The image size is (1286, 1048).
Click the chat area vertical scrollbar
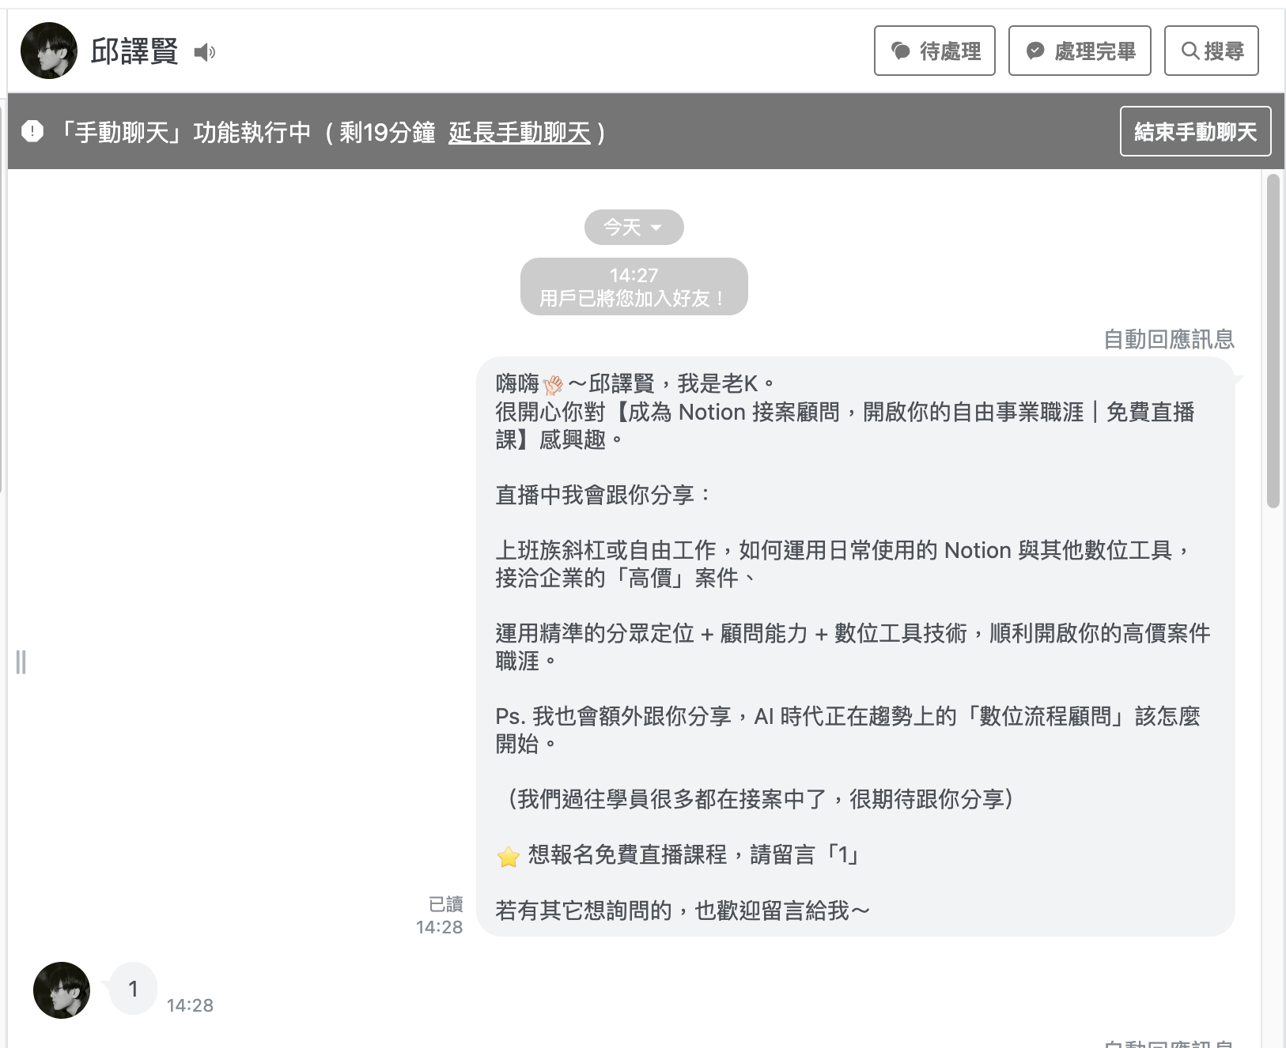1273,340
